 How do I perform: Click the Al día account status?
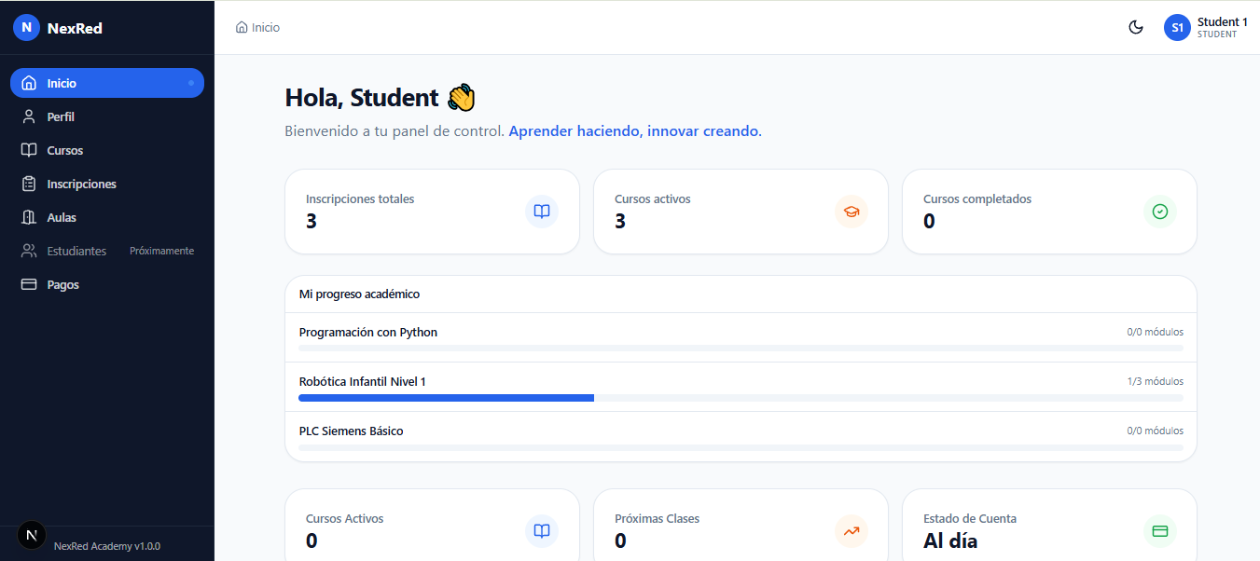950,540
